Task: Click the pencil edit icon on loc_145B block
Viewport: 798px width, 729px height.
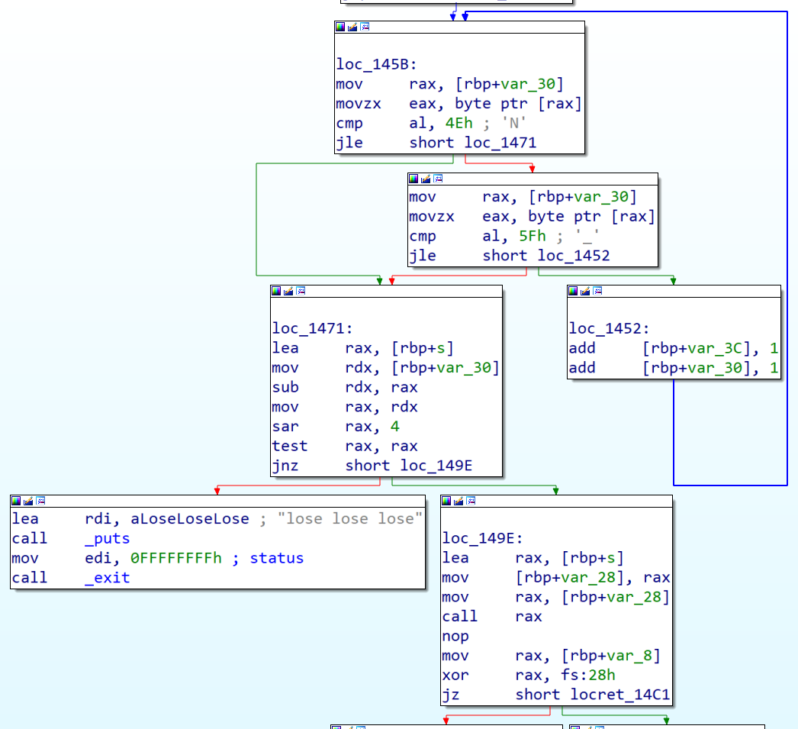Action: click(352, 27)
